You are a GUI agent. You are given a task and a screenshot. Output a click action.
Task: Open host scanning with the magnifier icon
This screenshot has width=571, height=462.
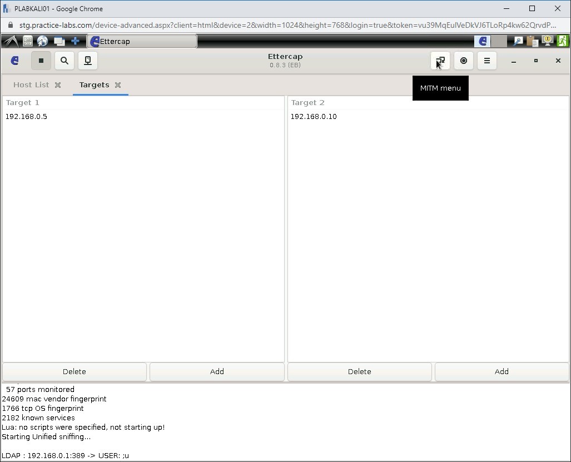pyautogui.click(x=64, y=61)
